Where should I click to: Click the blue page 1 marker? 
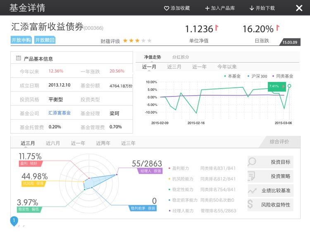pyautogui.click(x=14, y=221)
